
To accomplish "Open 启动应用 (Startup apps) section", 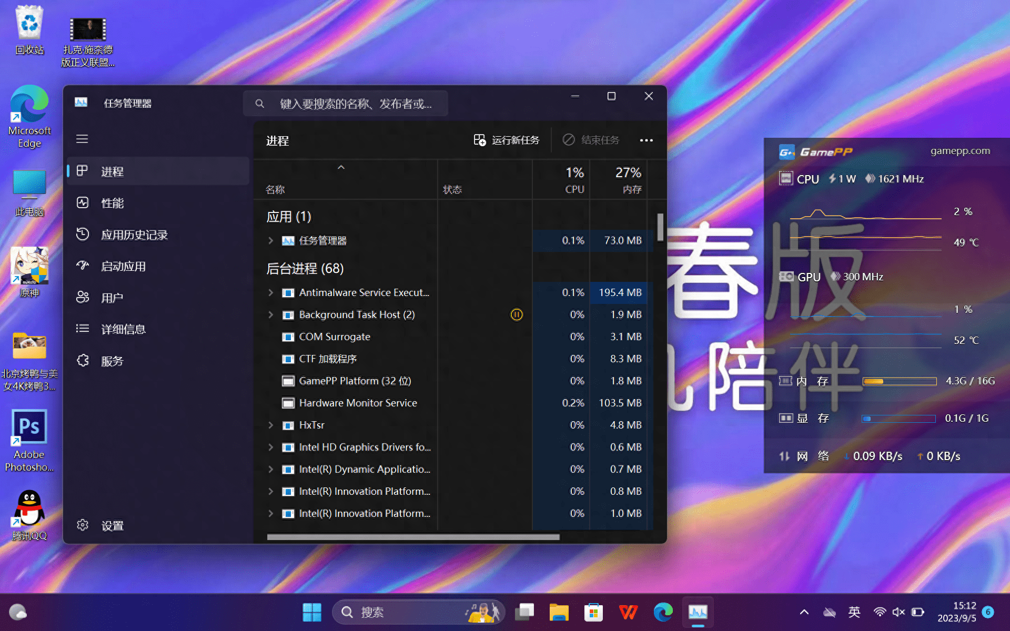I will point(124,266).
